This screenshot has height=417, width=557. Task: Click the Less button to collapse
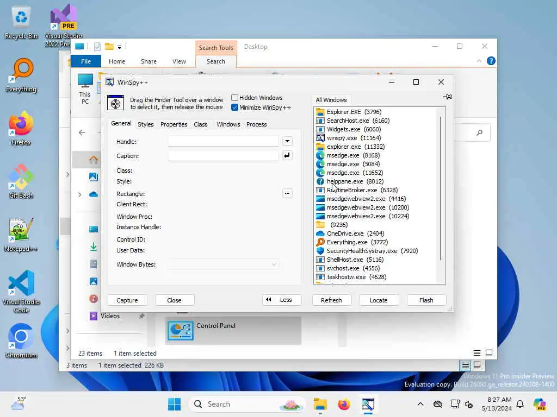[282, 300]
